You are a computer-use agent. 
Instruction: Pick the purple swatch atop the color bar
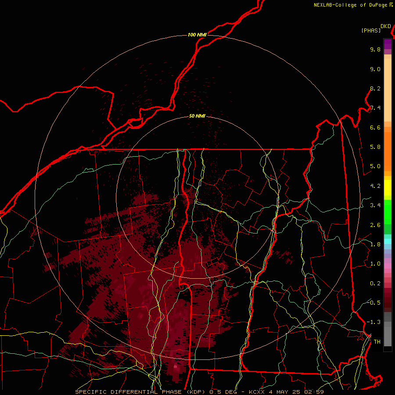(388, 44)
